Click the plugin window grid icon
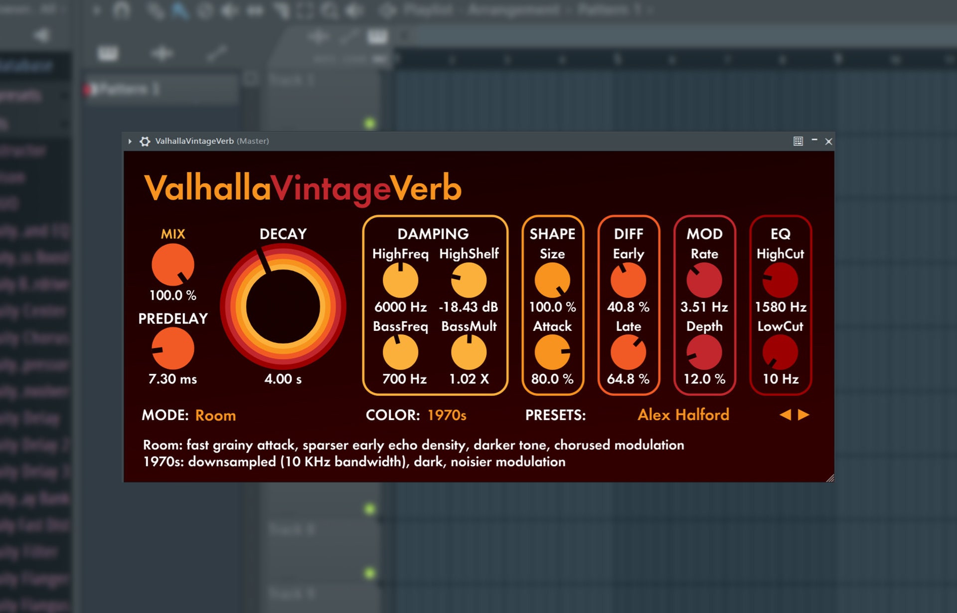This screenshot has width=957, height=613. click(x=798, y=141)
